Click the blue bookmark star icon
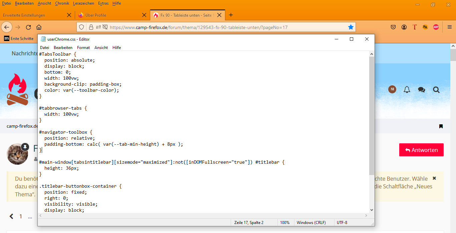Image resolution: width=456 pixels, height=233 pixels. tap(351, 27)
